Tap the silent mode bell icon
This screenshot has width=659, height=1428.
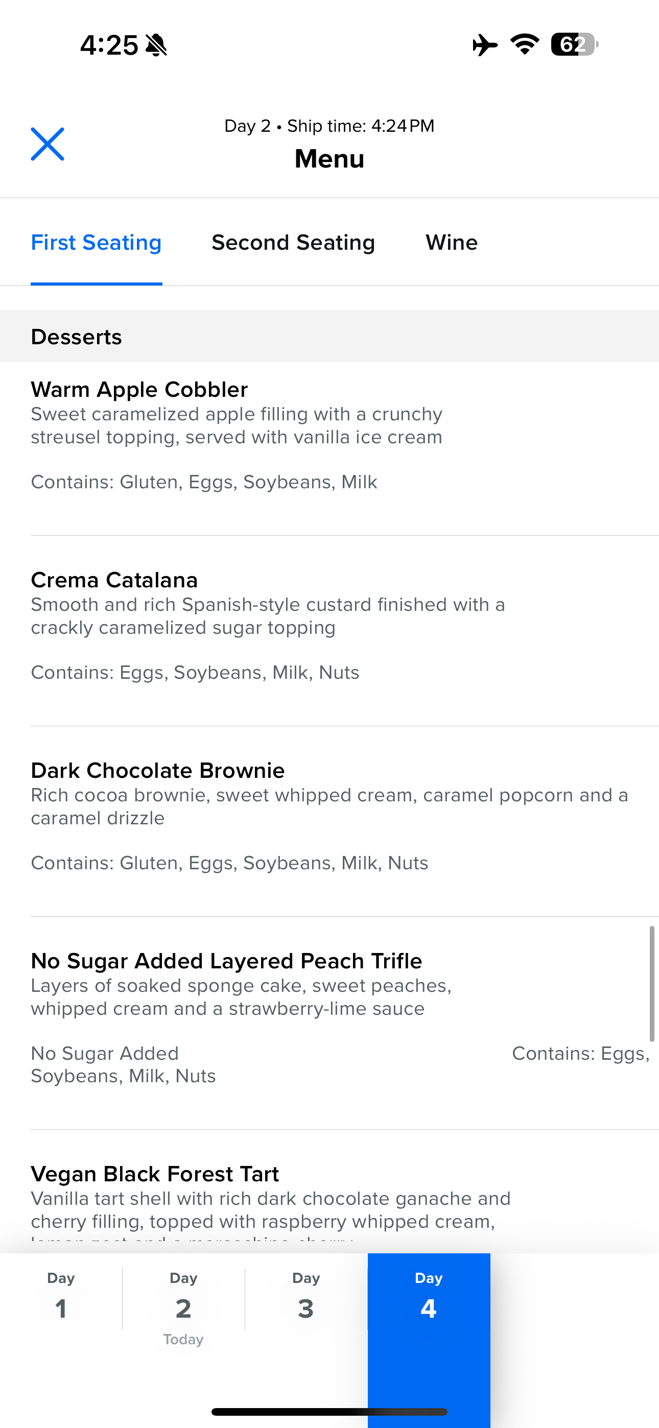point(156,45)
